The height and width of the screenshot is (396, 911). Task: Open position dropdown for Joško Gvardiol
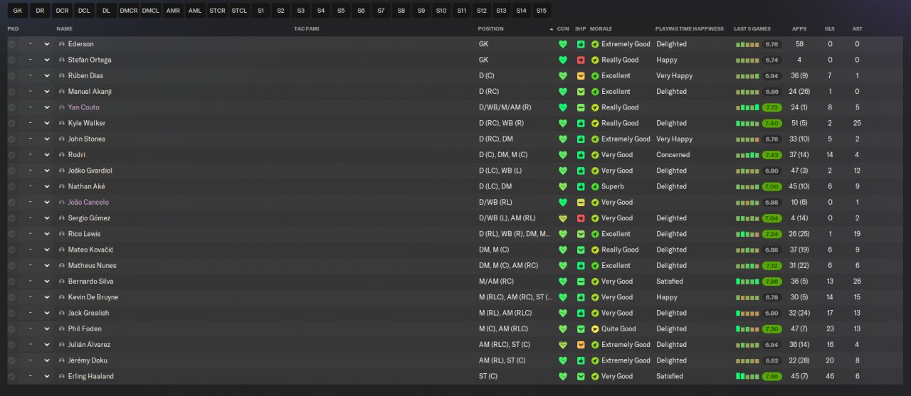(37, 171)
